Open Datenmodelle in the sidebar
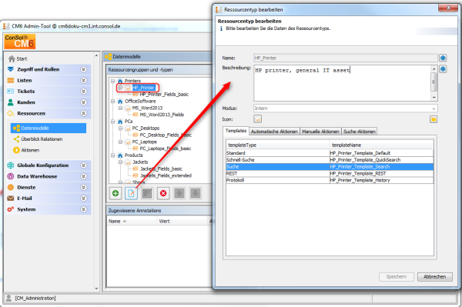 pos(49,128)
